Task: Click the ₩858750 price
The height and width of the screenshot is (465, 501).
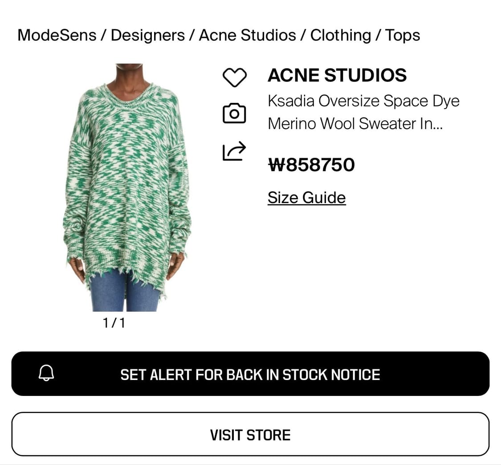Action: (312, 165)
